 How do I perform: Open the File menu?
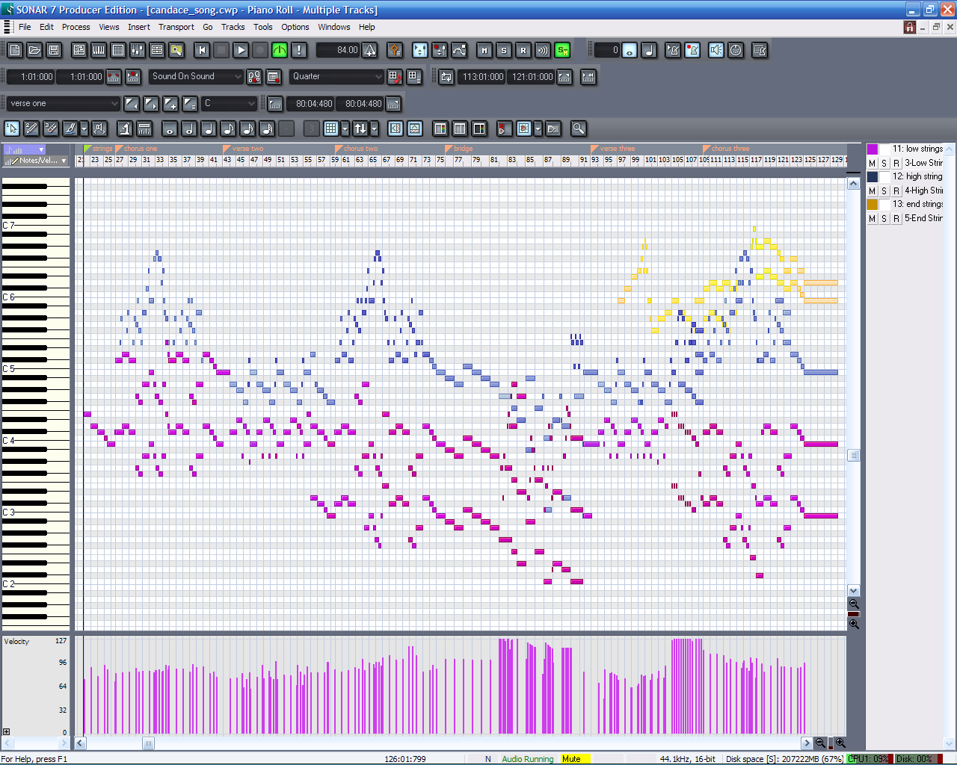pos(25,27)
